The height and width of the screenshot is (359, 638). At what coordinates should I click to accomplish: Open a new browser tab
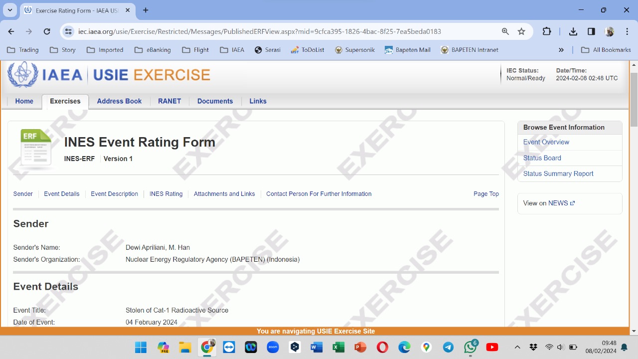(146, 10)
